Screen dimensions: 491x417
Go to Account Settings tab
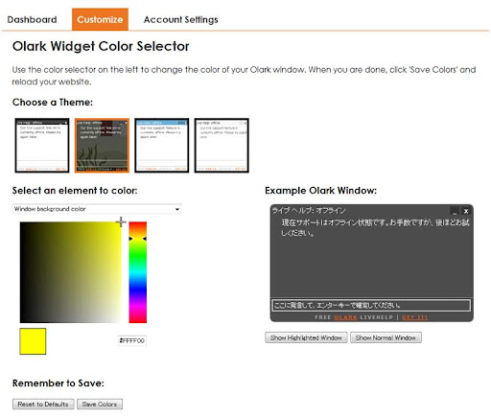pyautogui.click(x=180, y=19)
